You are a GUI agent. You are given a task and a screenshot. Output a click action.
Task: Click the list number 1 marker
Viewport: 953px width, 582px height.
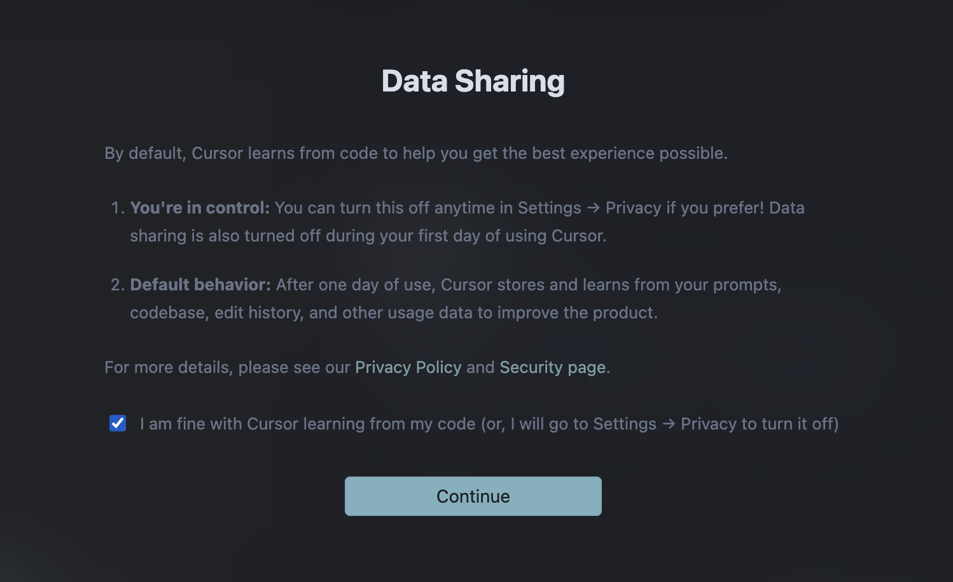click(118, 208)
